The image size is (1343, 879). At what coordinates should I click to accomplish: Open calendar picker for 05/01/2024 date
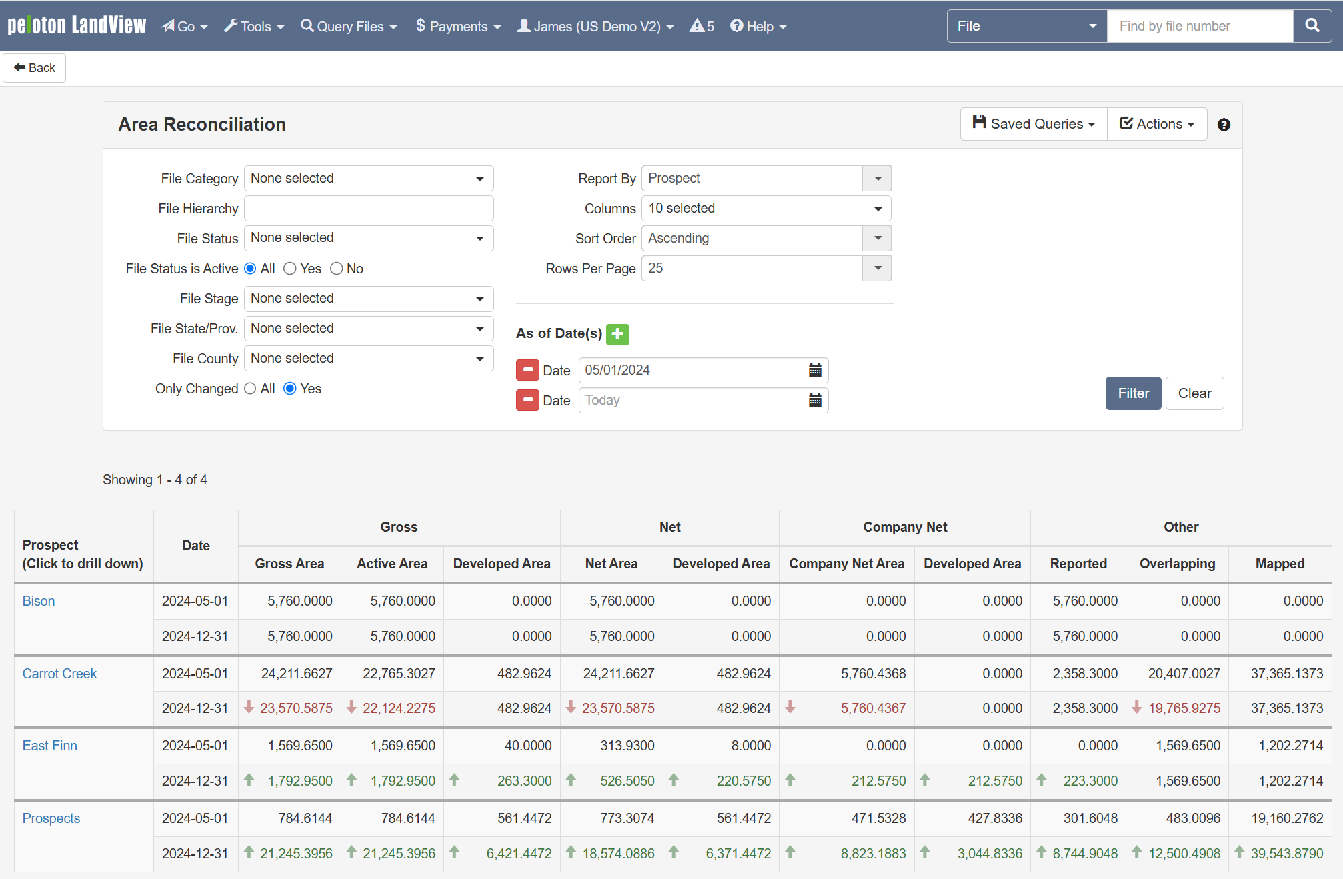(x=815, y=370)
